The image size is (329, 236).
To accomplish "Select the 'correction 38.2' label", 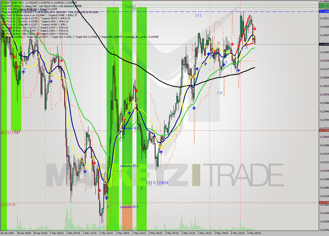I will tap(129, 128).
